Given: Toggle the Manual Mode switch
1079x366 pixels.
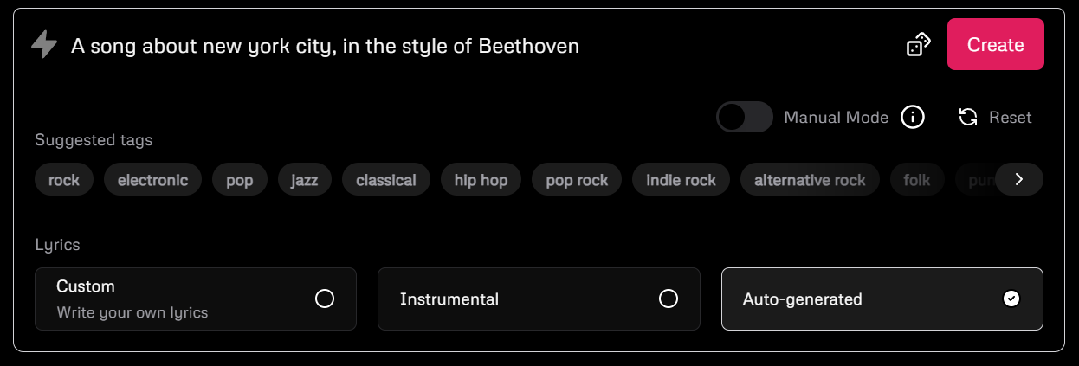Looking at the screenshot, I should pyautogui.click(x=745, y=117).
